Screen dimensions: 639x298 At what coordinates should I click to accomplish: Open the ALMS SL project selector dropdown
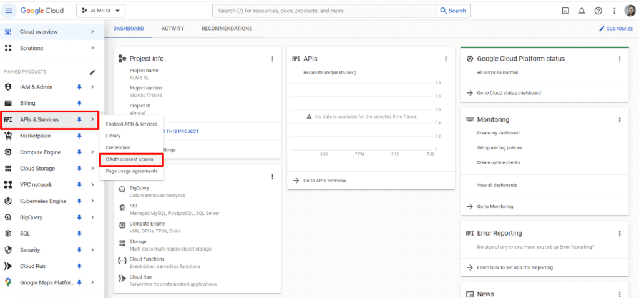pos(100,11)
